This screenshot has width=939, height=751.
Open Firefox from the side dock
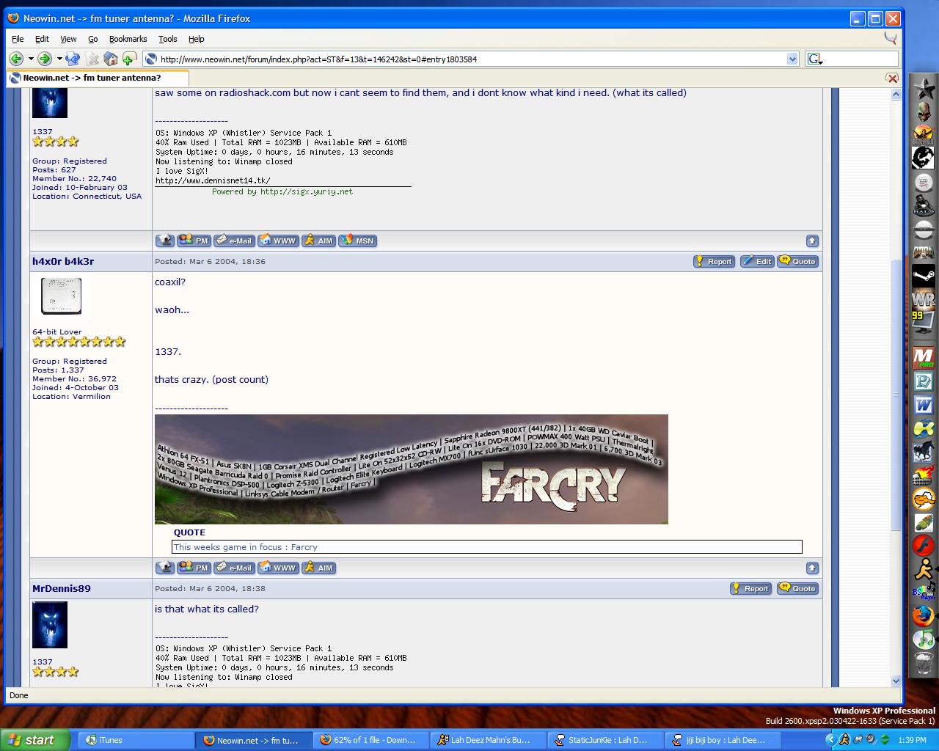[923, 615]
